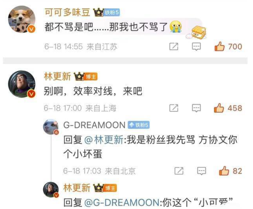The width and height of the screenshot is (253, 209).
Task: Share 林更新's 效率对线 comment
Action: click(174, 108)
